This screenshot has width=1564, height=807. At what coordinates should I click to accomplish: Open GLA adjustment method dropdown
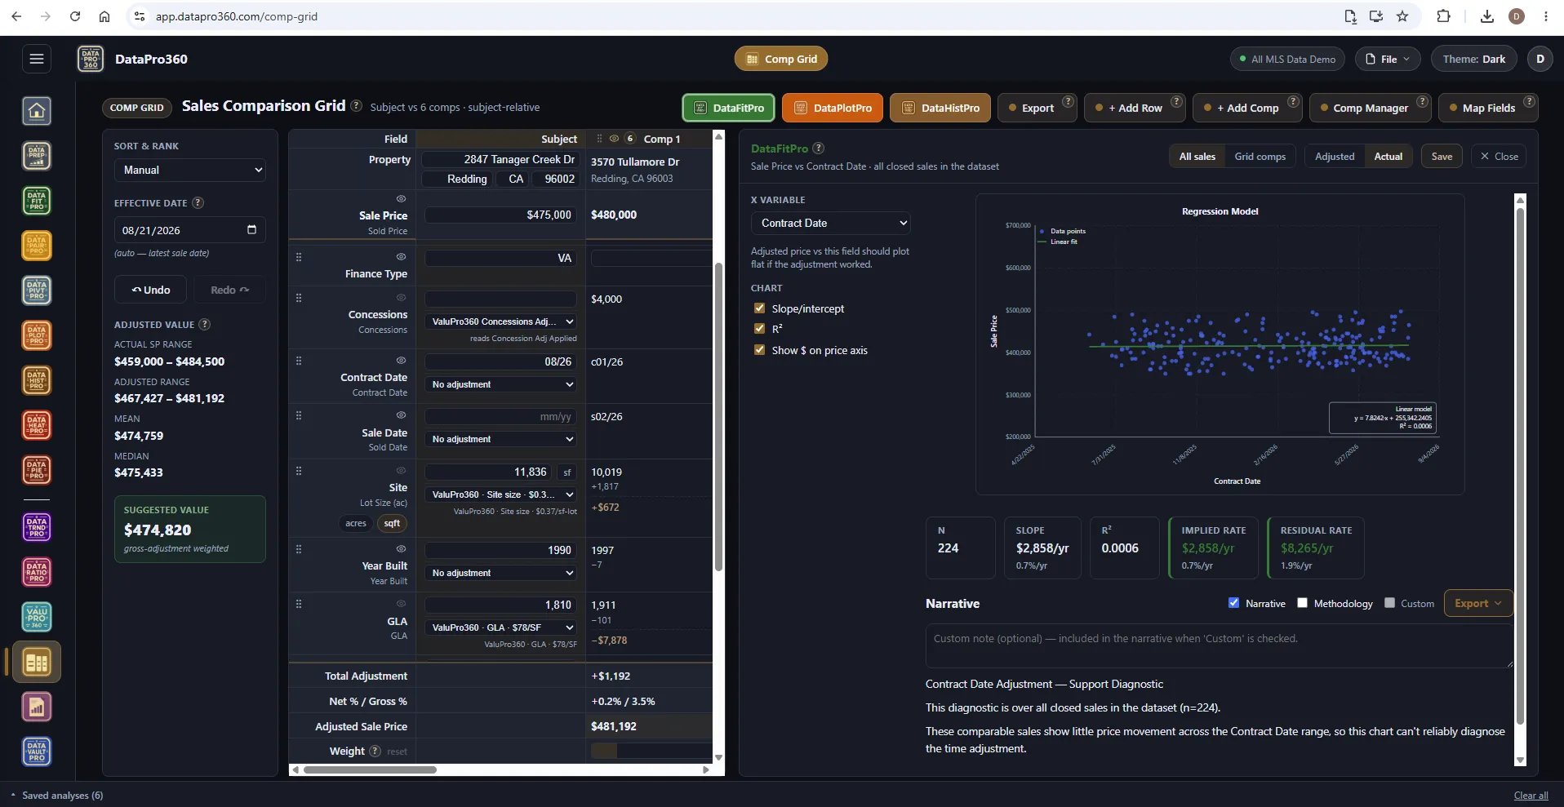(502, 627)
